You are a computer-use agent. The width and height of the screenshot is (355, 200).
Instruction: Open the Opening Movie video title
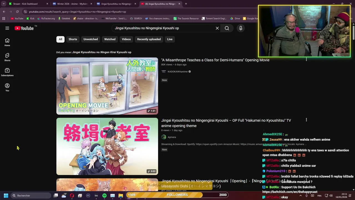point(215,60)
